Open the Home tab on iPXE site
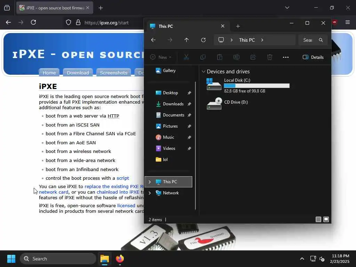Viewport: 356px width, 267px height. point(49,73)
